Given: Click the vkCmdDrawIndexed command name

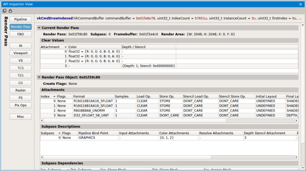Looking at the screenshot, I should (x=55, y=18).
